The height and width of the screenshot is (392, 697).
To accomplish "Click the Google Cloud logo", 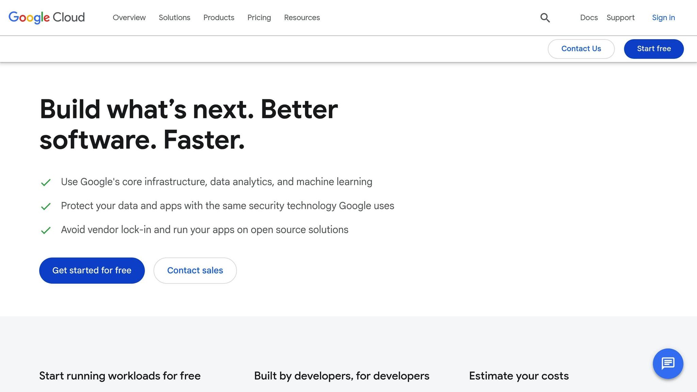I will click(x=47, y=17).
